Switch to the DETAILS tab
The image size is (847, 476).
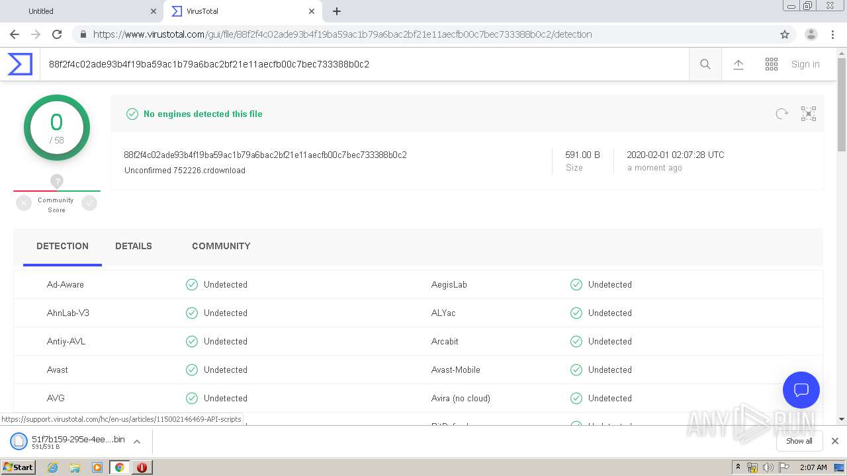tap(134, 246)
